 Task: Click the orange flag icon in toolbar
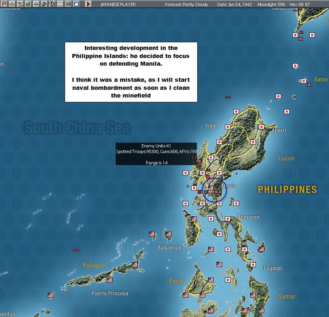(4, 4)
